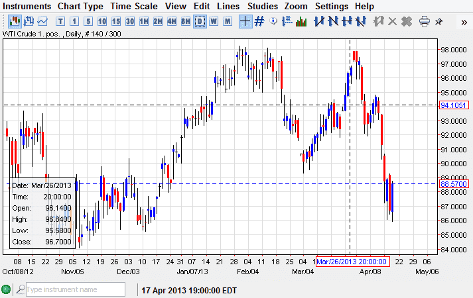Open the Studies menu
Viewport: 473px width, 298px height.
pyautogui.click(x=263, y=6)
